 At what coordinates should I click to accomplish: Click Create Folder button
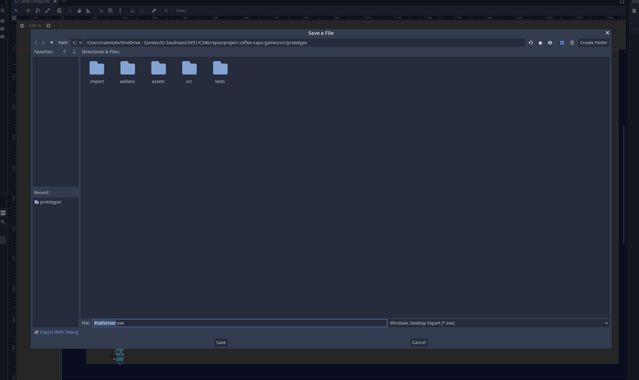click(593, 43)
